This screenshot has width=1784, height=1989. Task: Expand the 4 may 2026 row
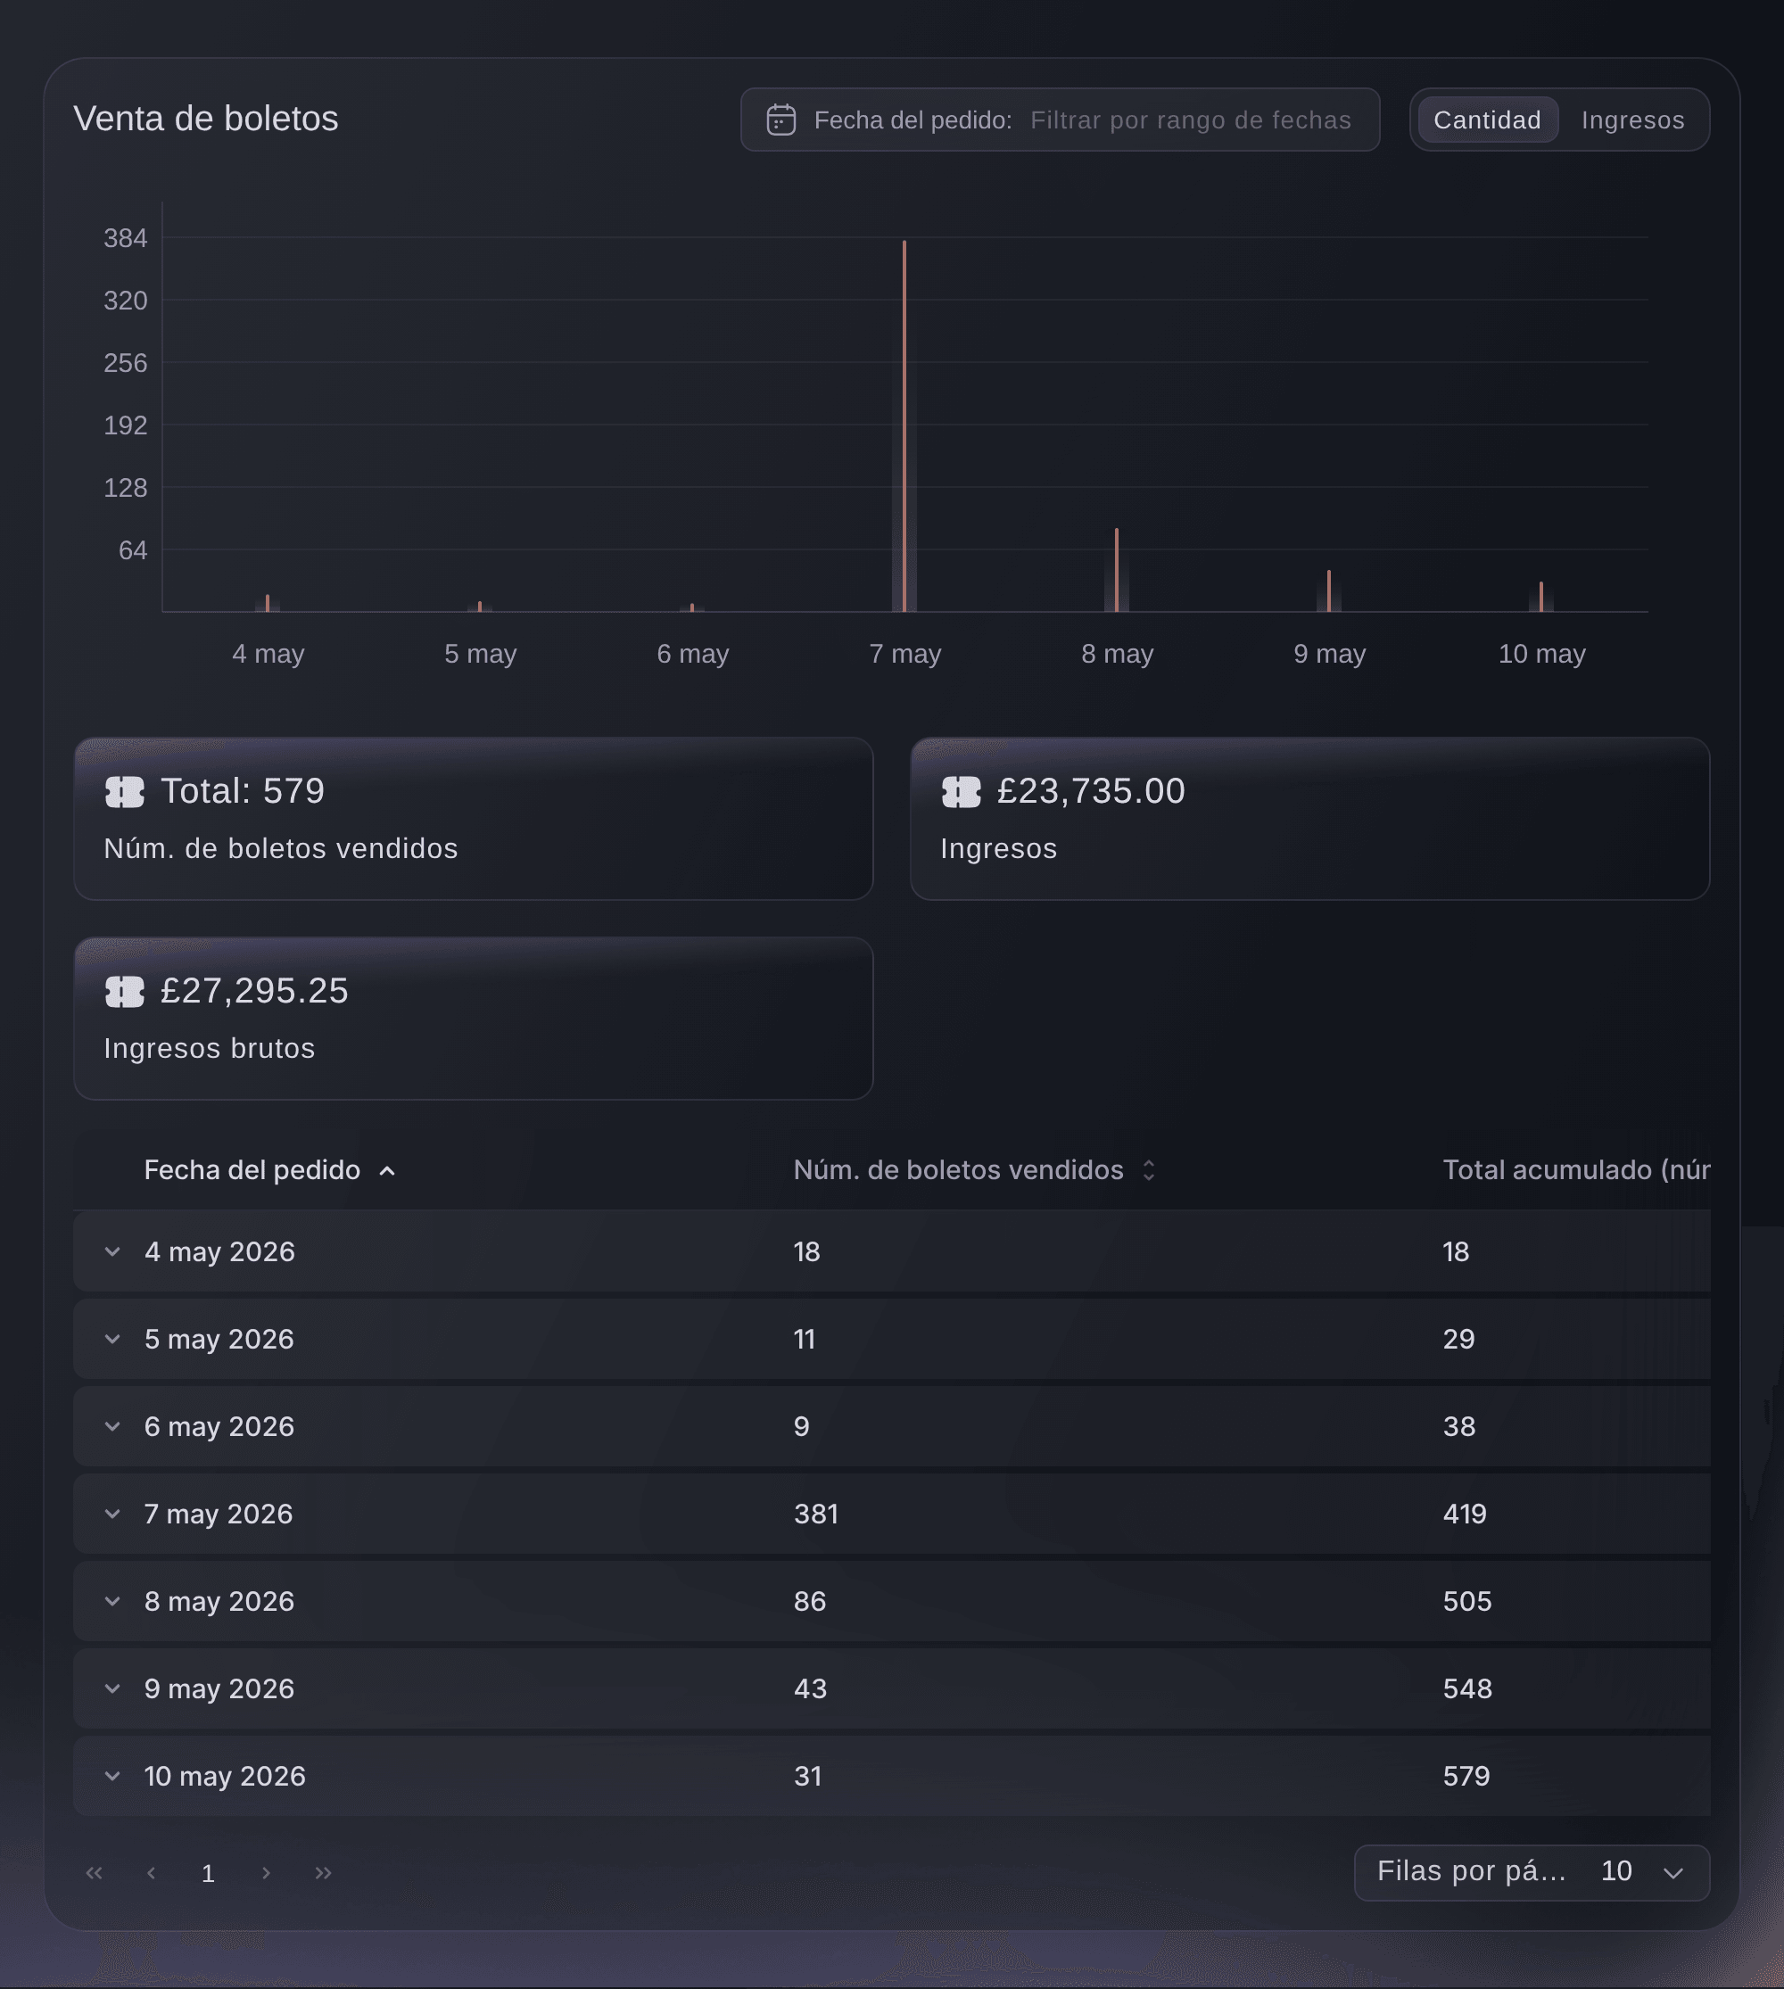pos(112,1252)
